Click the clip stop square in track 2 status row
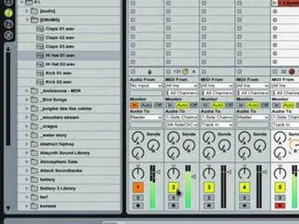The width and height of the screenshot is (299, 224). 168,72
